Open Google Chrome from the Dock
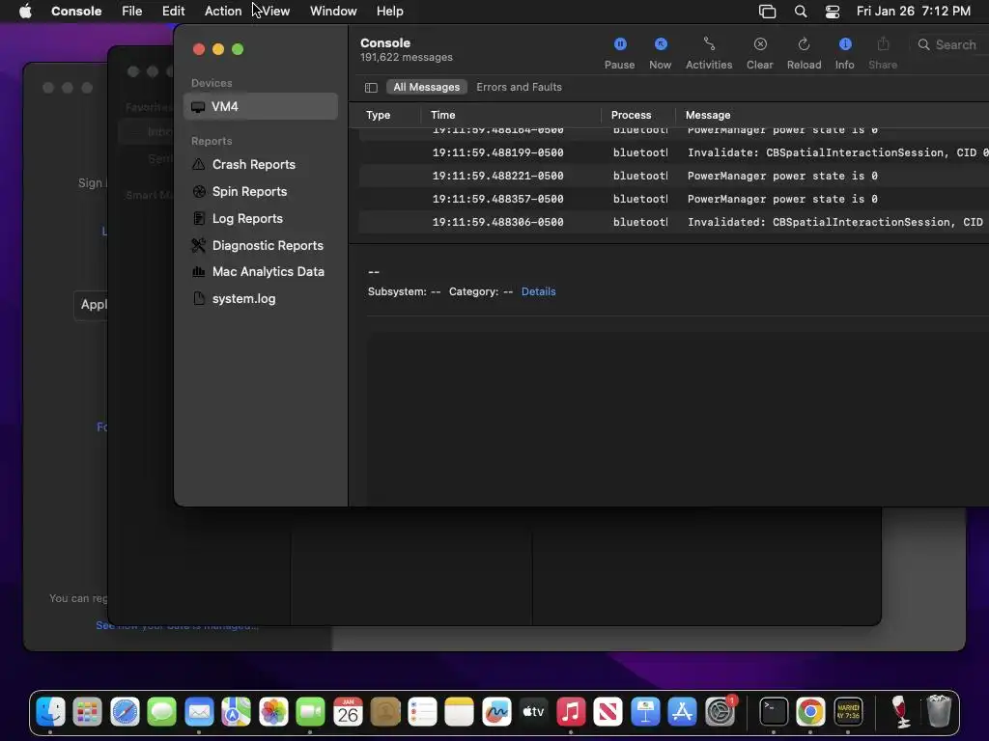This screenshot has width=989, height=741. coord(810,712)
